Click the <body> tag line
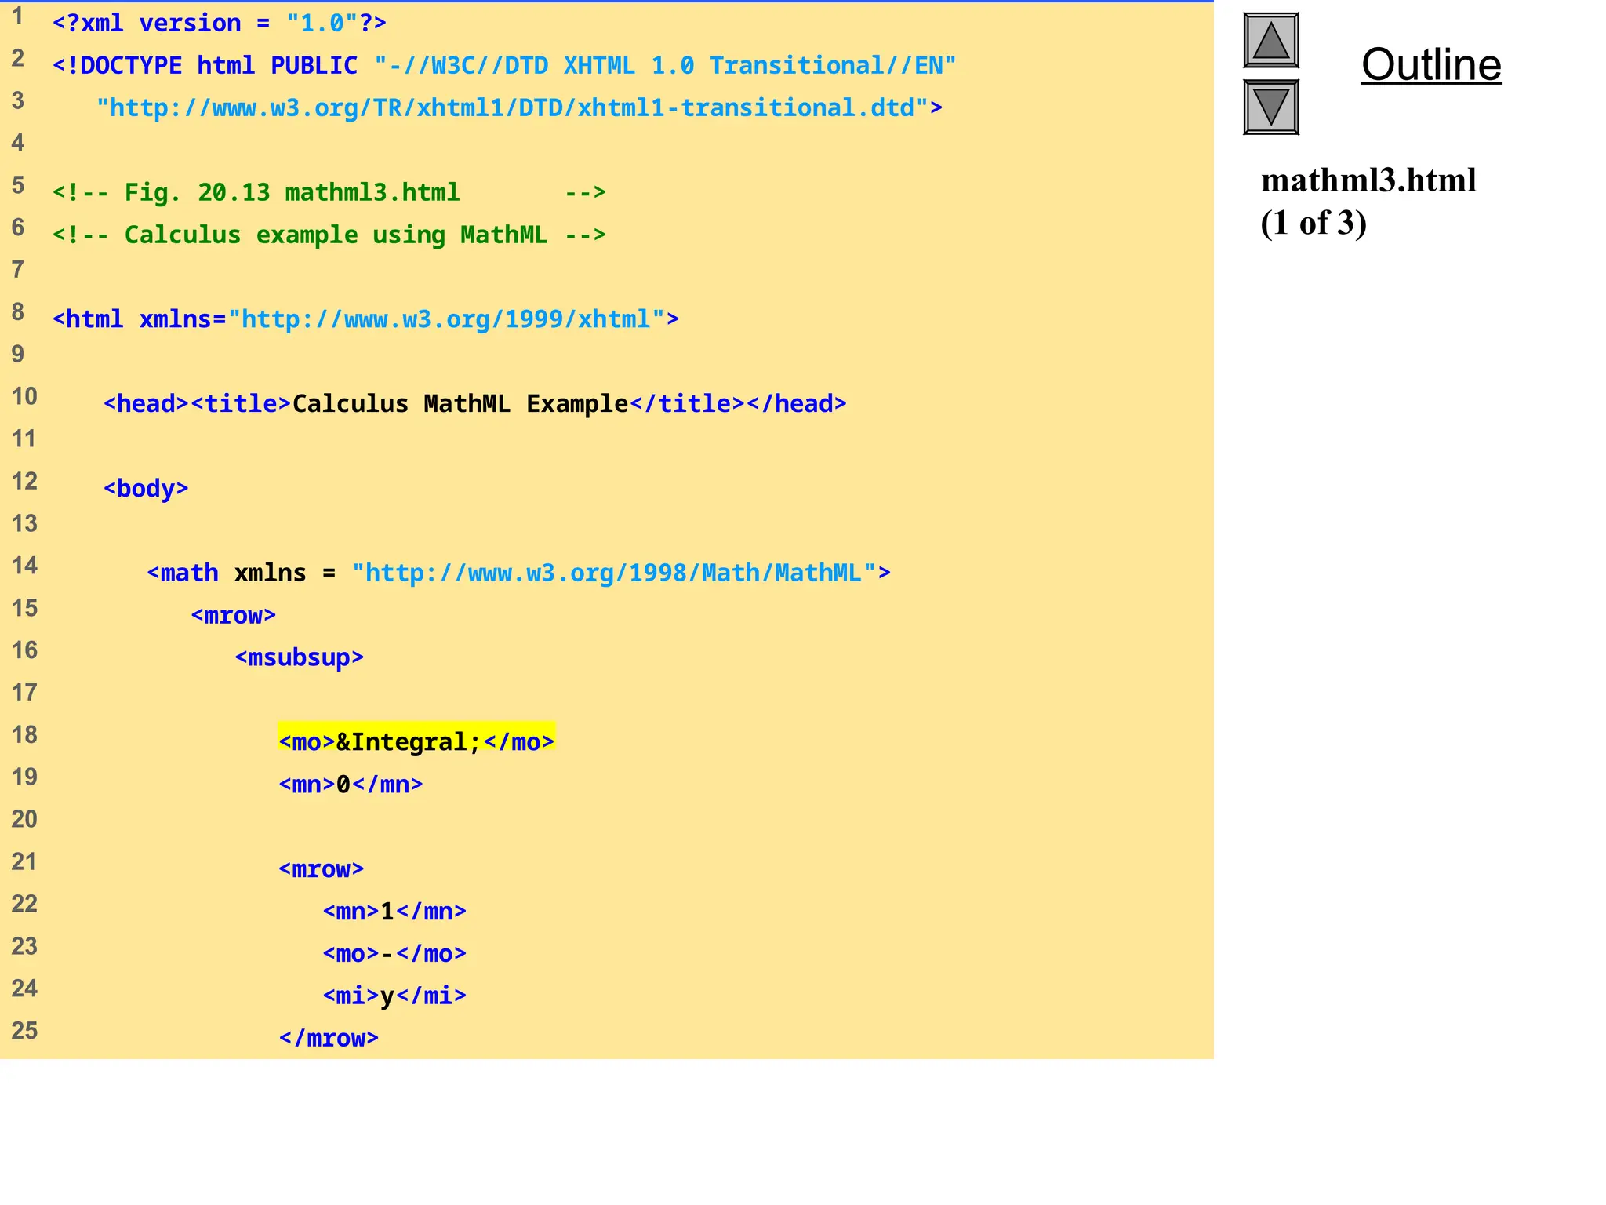1606x1205 pixels. (146, 489)
